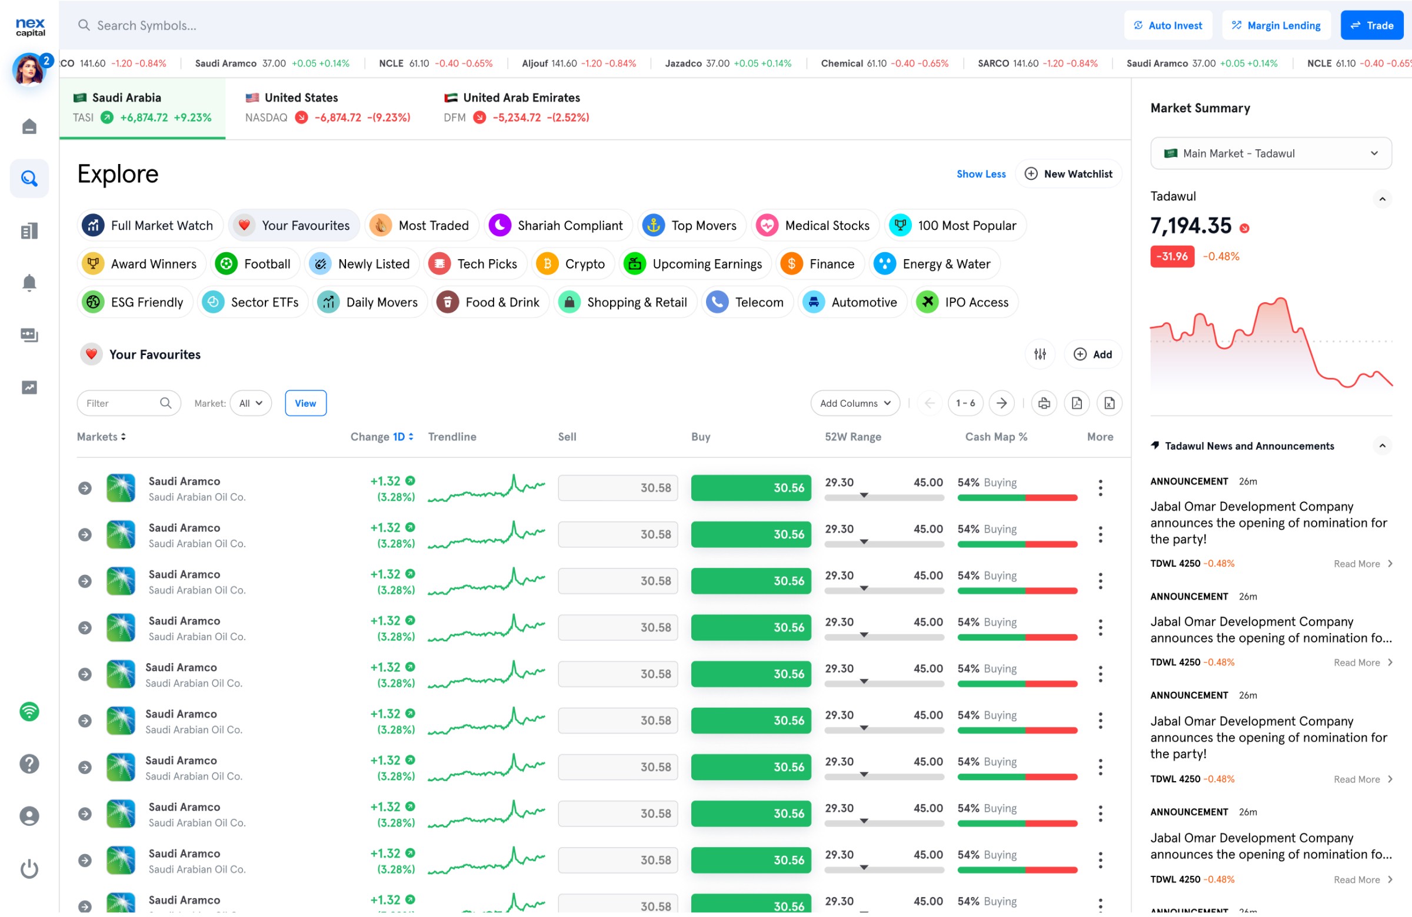Open the user avatar with notification badge

point(29,70)
